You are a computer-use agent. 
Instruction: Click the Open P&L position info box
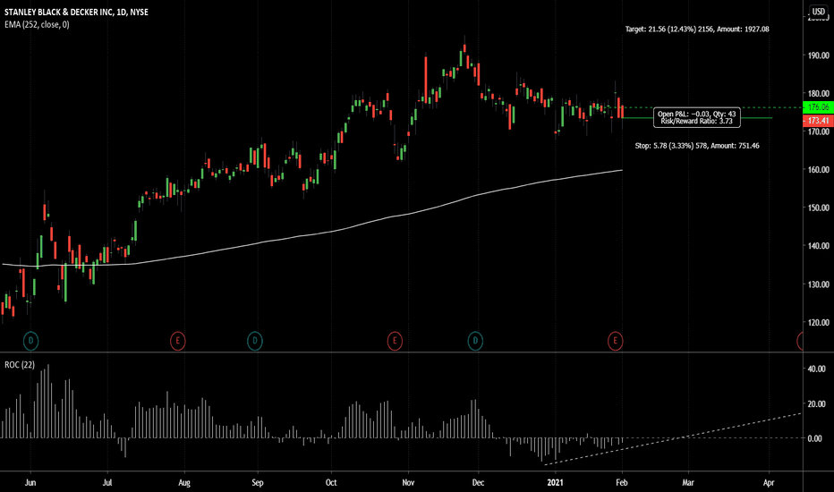coord(697,117)
